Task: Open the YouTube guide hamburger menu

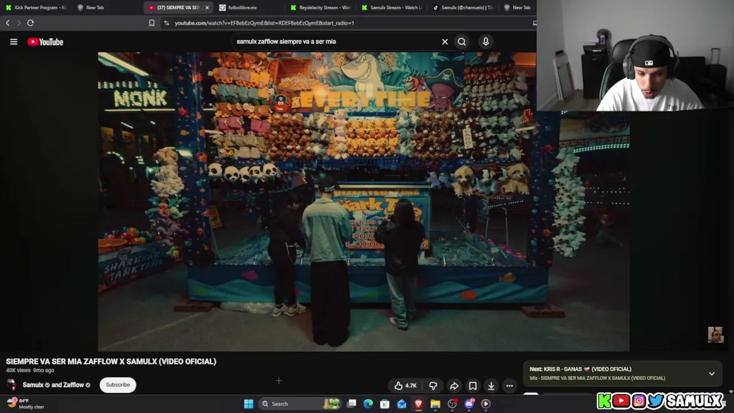Action: coord(14,42)
